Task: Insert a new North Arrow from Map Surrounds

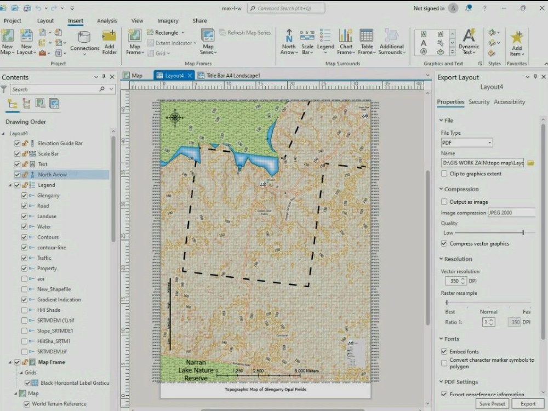Action: point(289,41)
